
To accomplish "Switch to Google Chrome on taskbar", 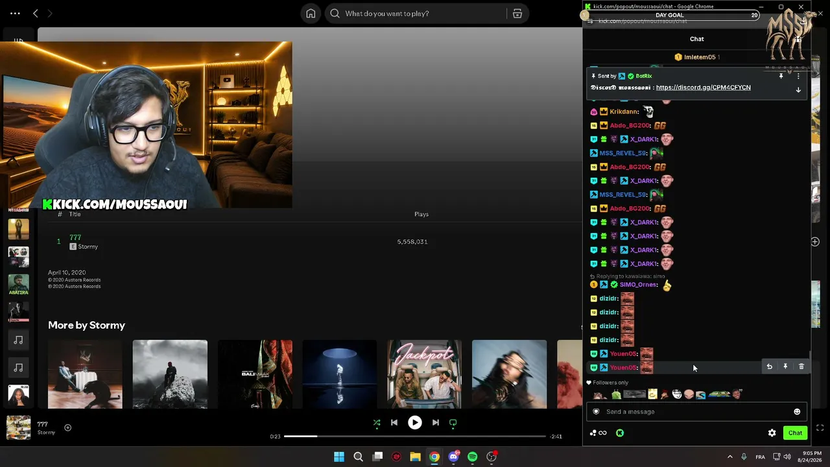I will (434, 457).
